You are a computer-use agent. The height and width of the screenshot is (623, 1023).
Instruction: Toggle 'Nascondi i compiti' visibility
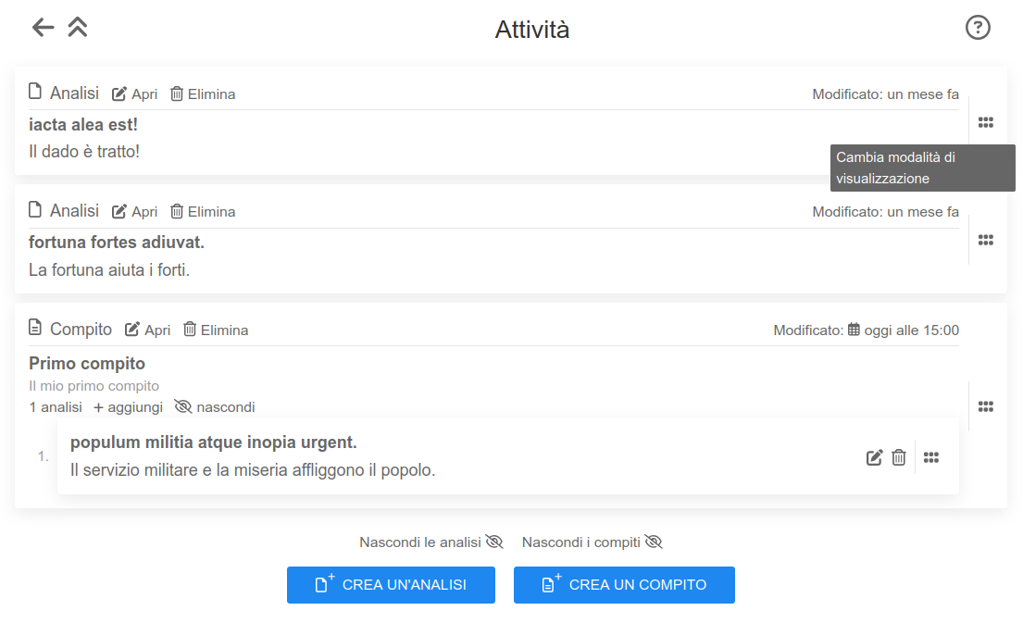[x=592, y=542]
